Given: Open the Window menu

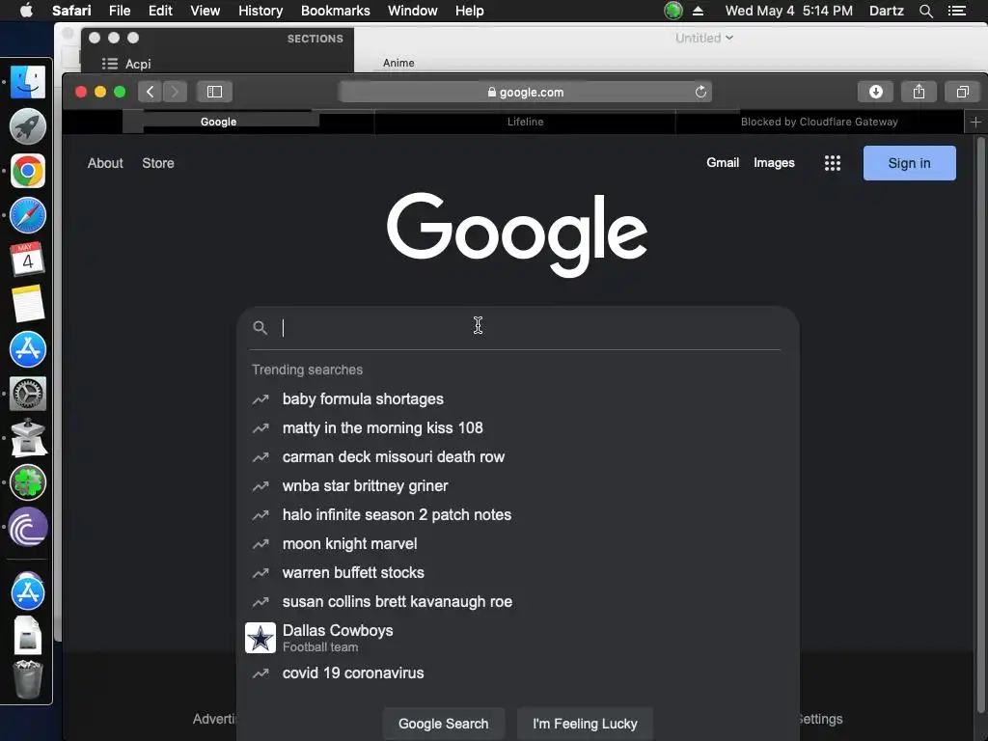Looking at the screenshot, I should [413, 11].
